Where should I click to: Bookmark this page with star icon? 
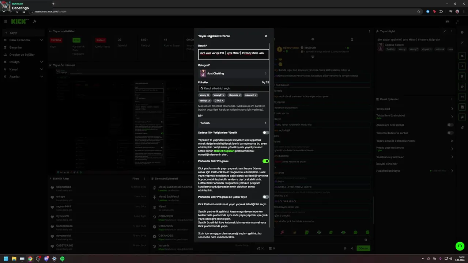tap(419, 11)
